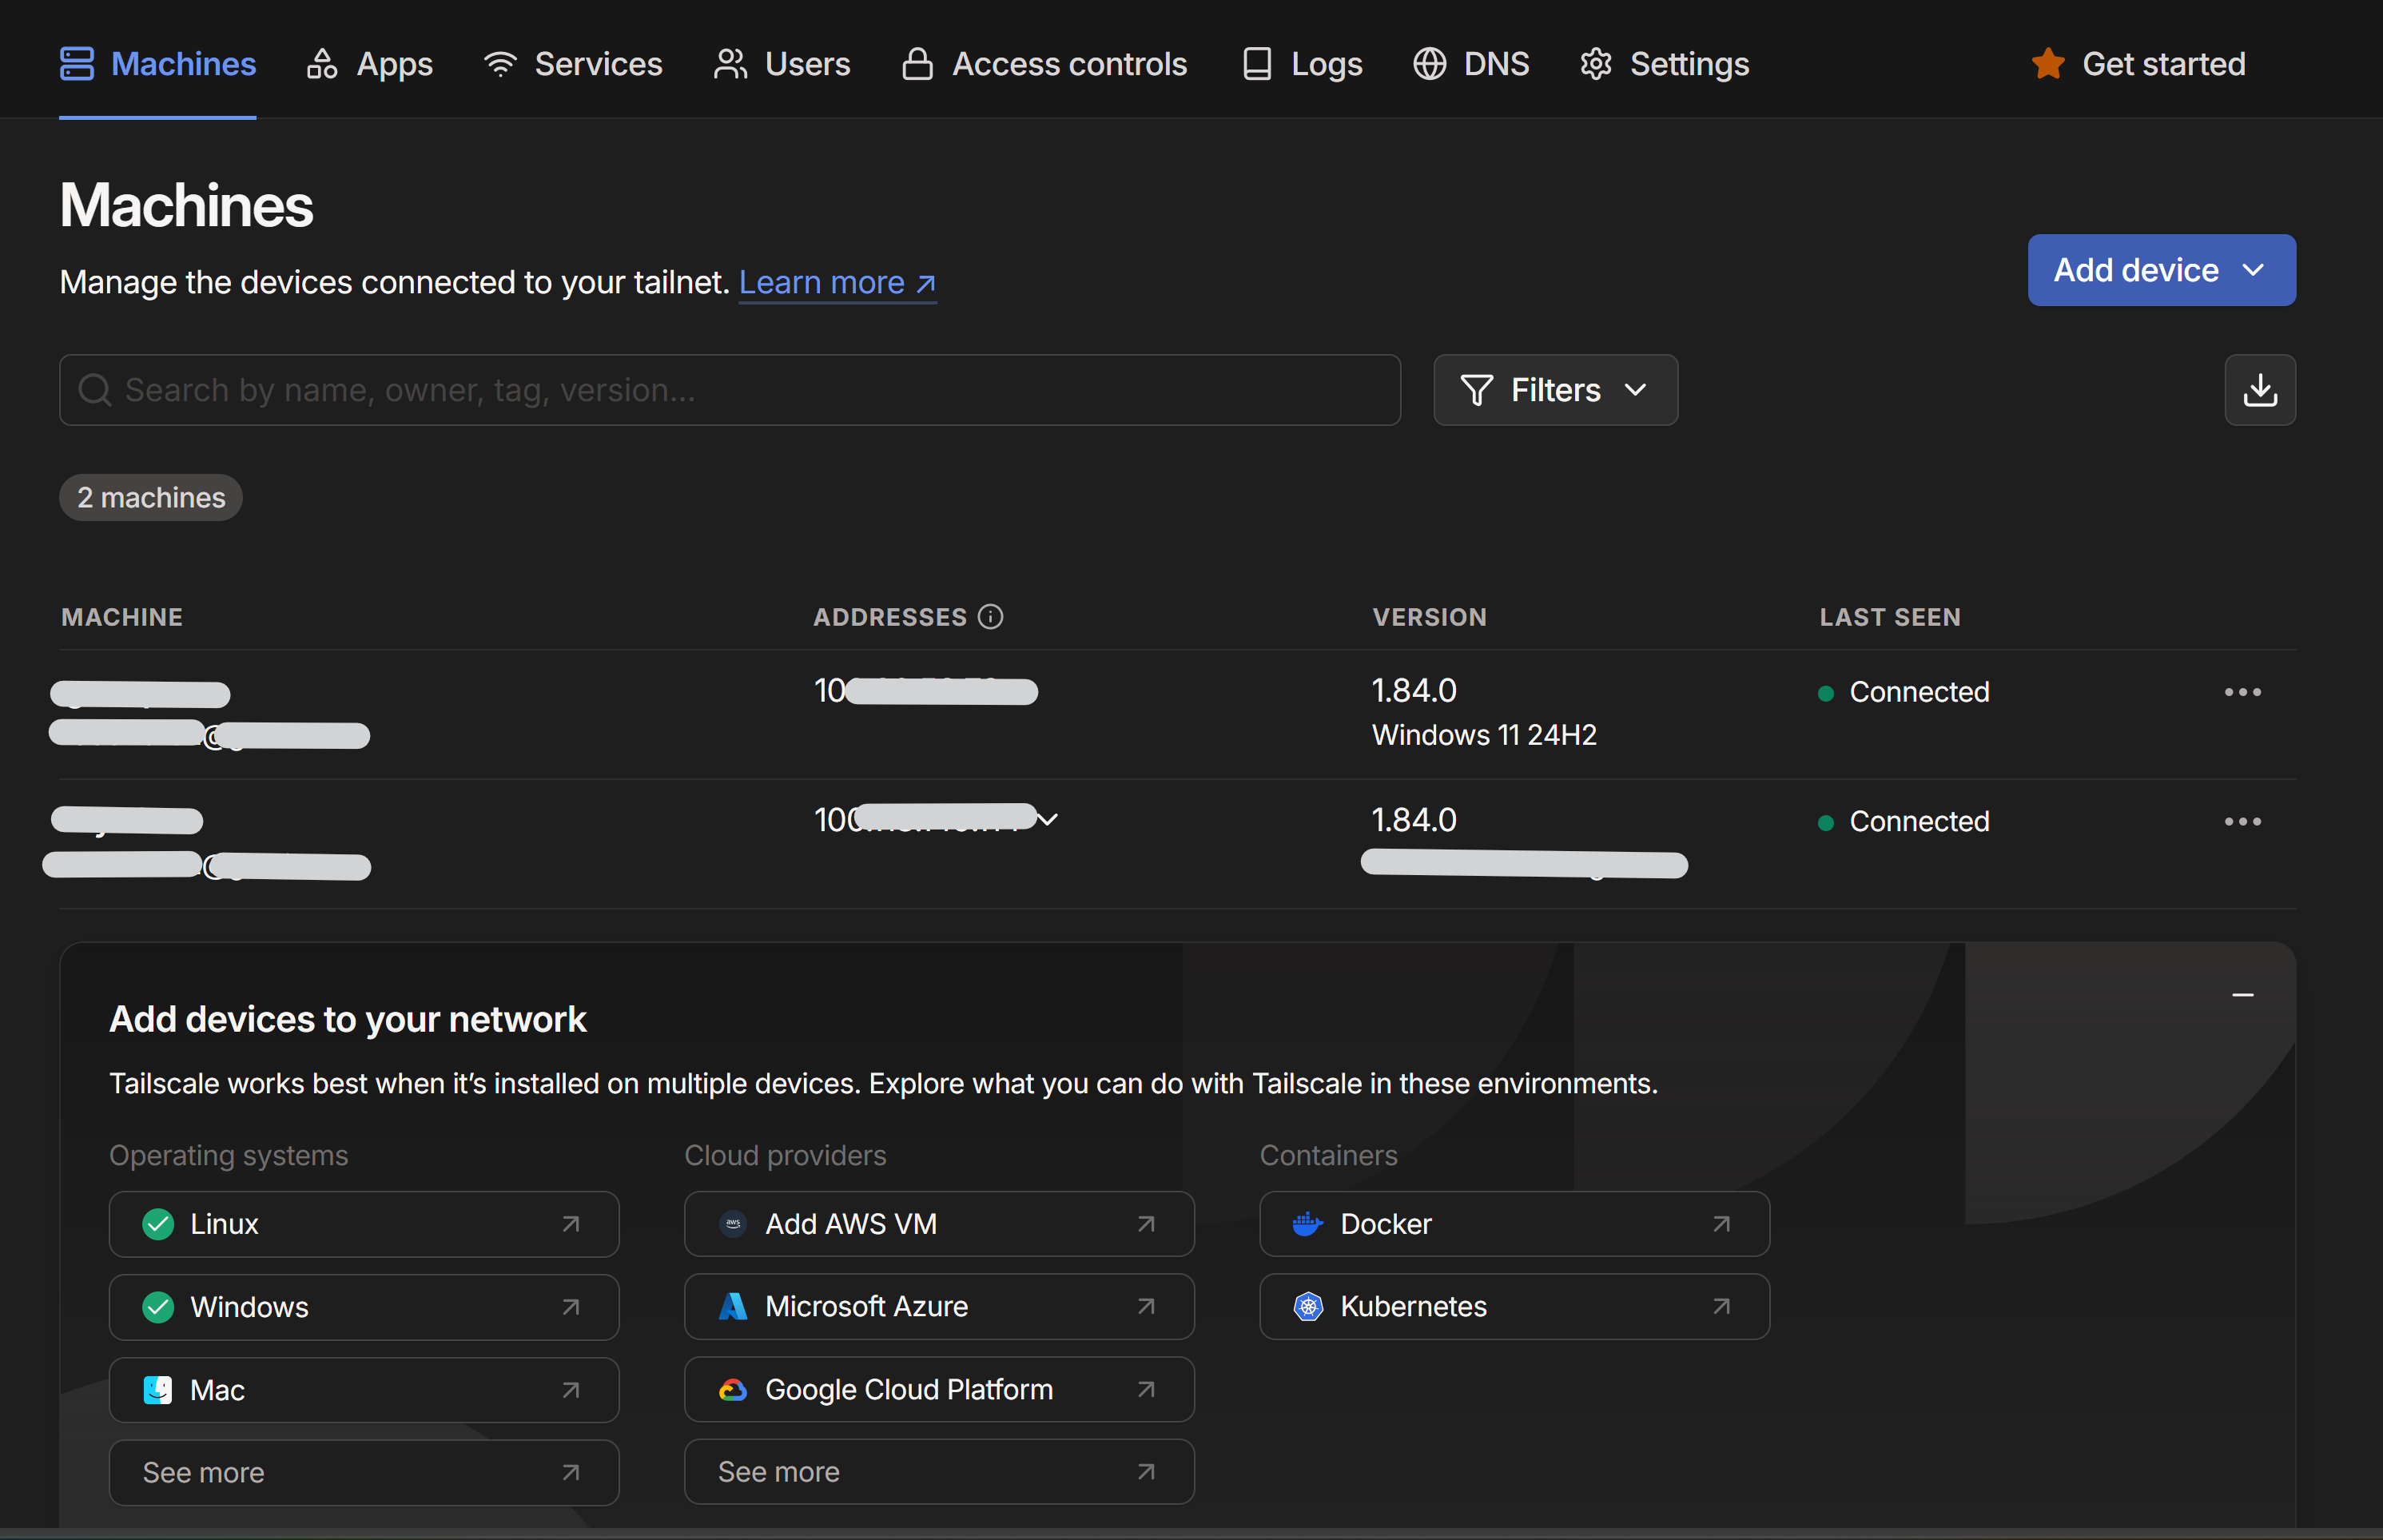The height and width of the screenshot is (1540, 2383).
Task: Click See more under Operating systems
Action: pos(363,1472)
